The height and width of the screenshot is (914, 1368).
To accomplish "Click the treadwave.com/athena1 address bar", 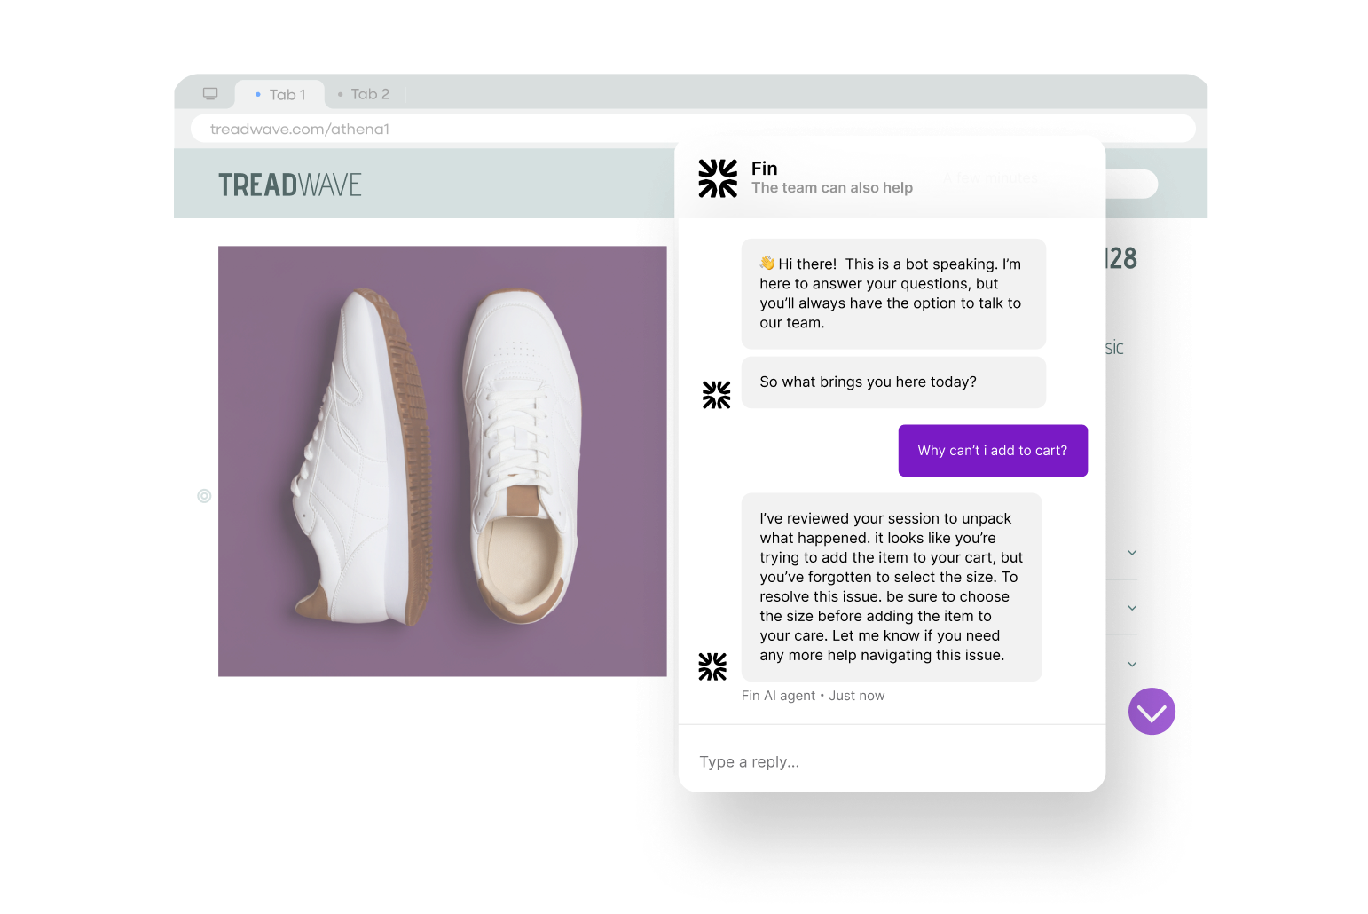I will tap(693, 129).
